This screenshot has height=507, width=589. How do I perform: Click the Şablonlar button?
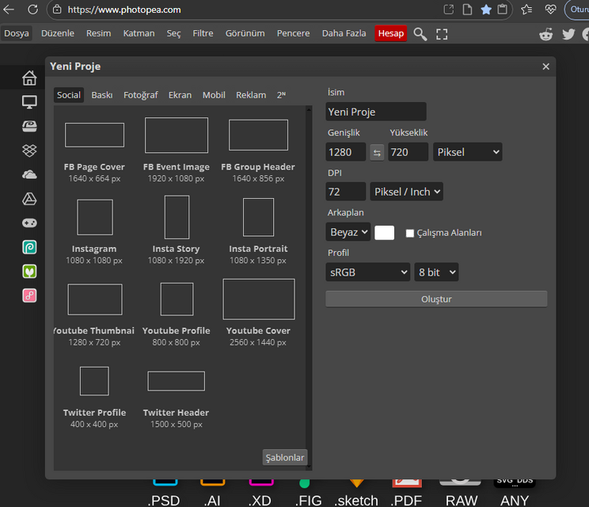pyautogui.click(x=284, y=458)
